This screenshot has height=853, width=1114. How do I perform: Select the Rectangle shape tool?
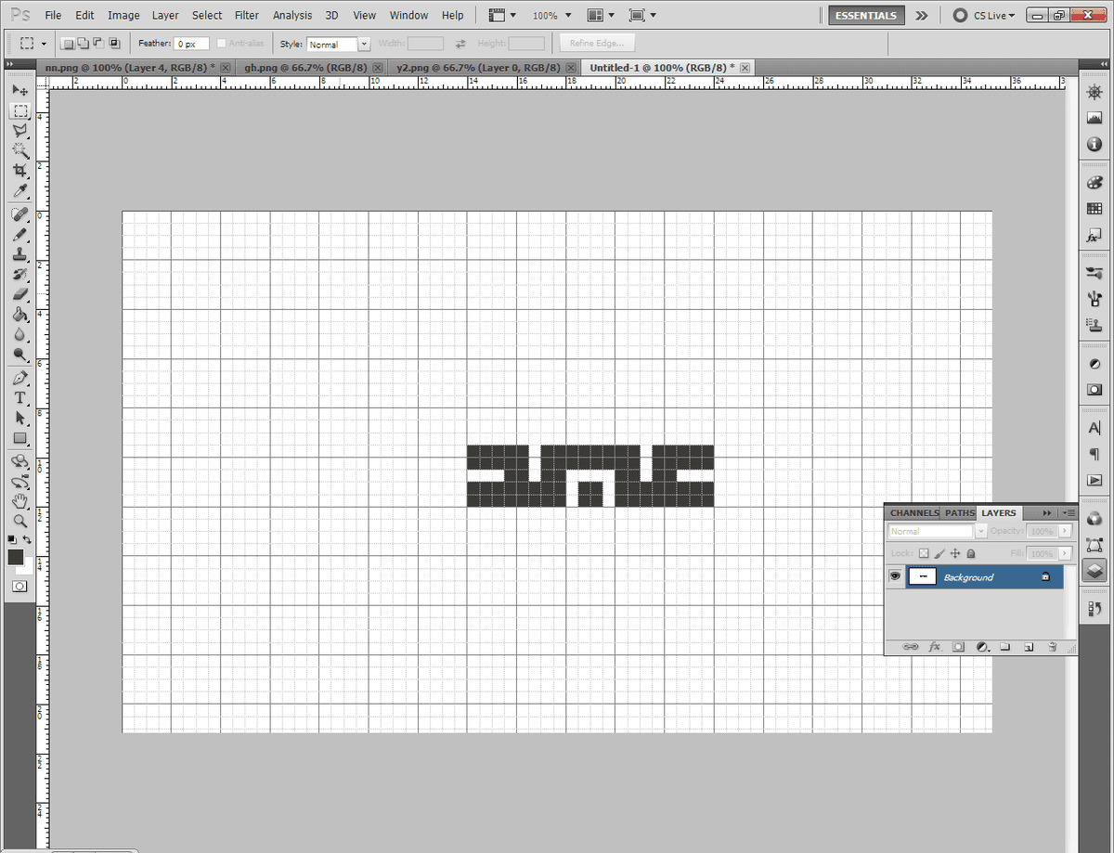(x=19, y=439)
